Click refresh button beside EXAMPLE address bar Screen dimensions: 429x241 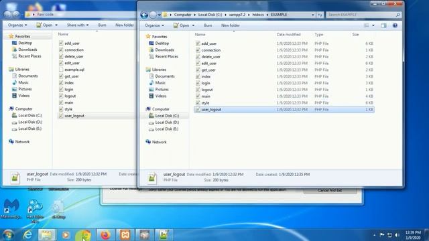[x=320, y=15]
